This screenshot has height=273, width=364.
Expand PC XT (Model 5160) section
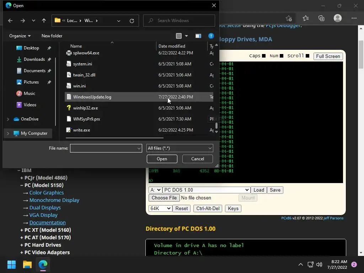(45, 230)
